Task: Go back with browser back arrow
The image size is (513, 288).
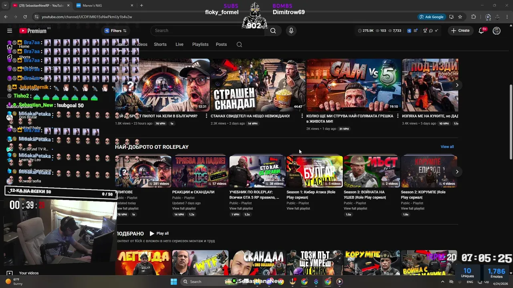Action: 6,17
